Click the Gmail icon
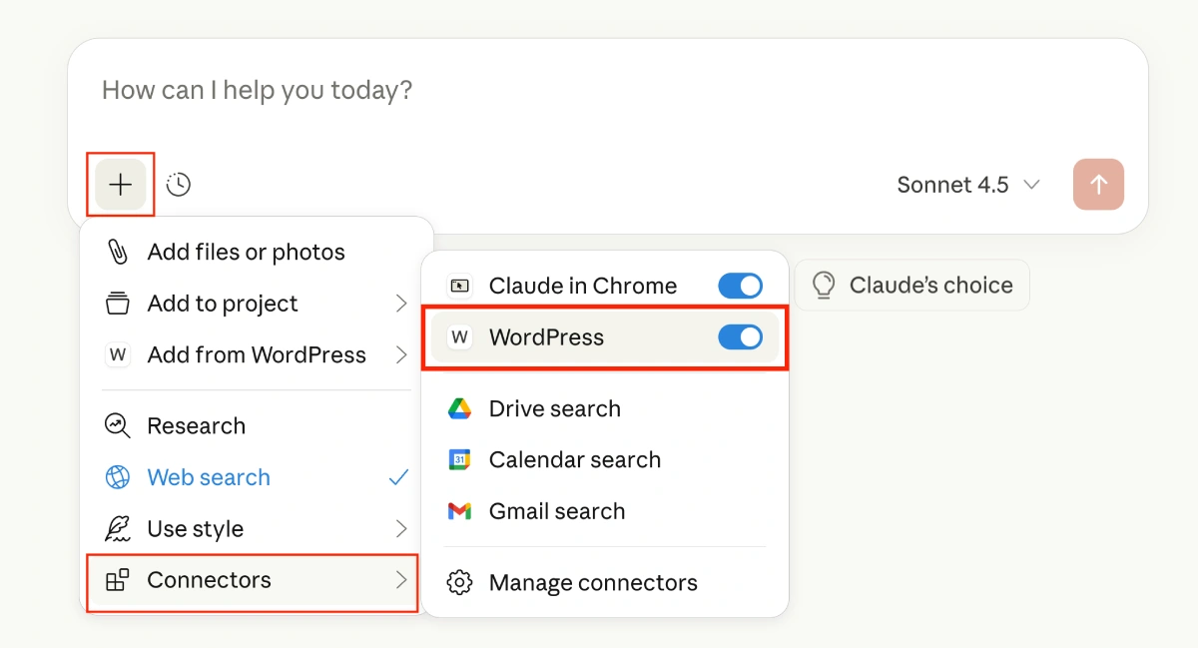The height and width of the screenshot is (648, 1198). point(459,511)
